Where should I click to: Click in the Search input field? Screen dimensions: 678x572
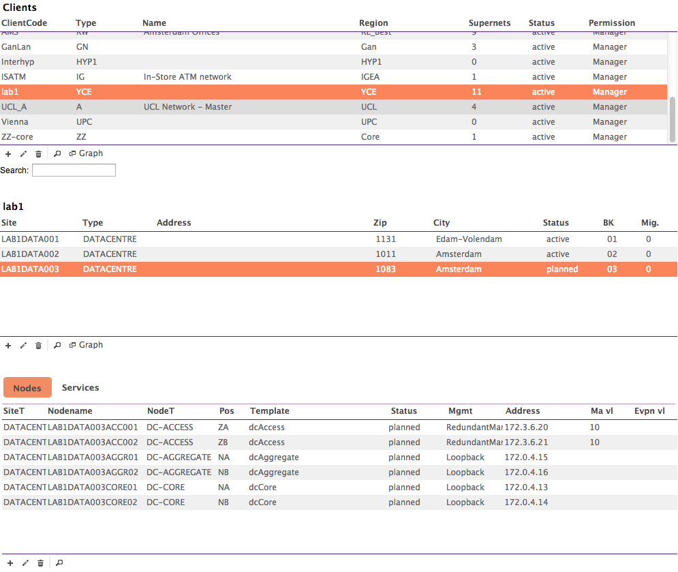[74, 170]
